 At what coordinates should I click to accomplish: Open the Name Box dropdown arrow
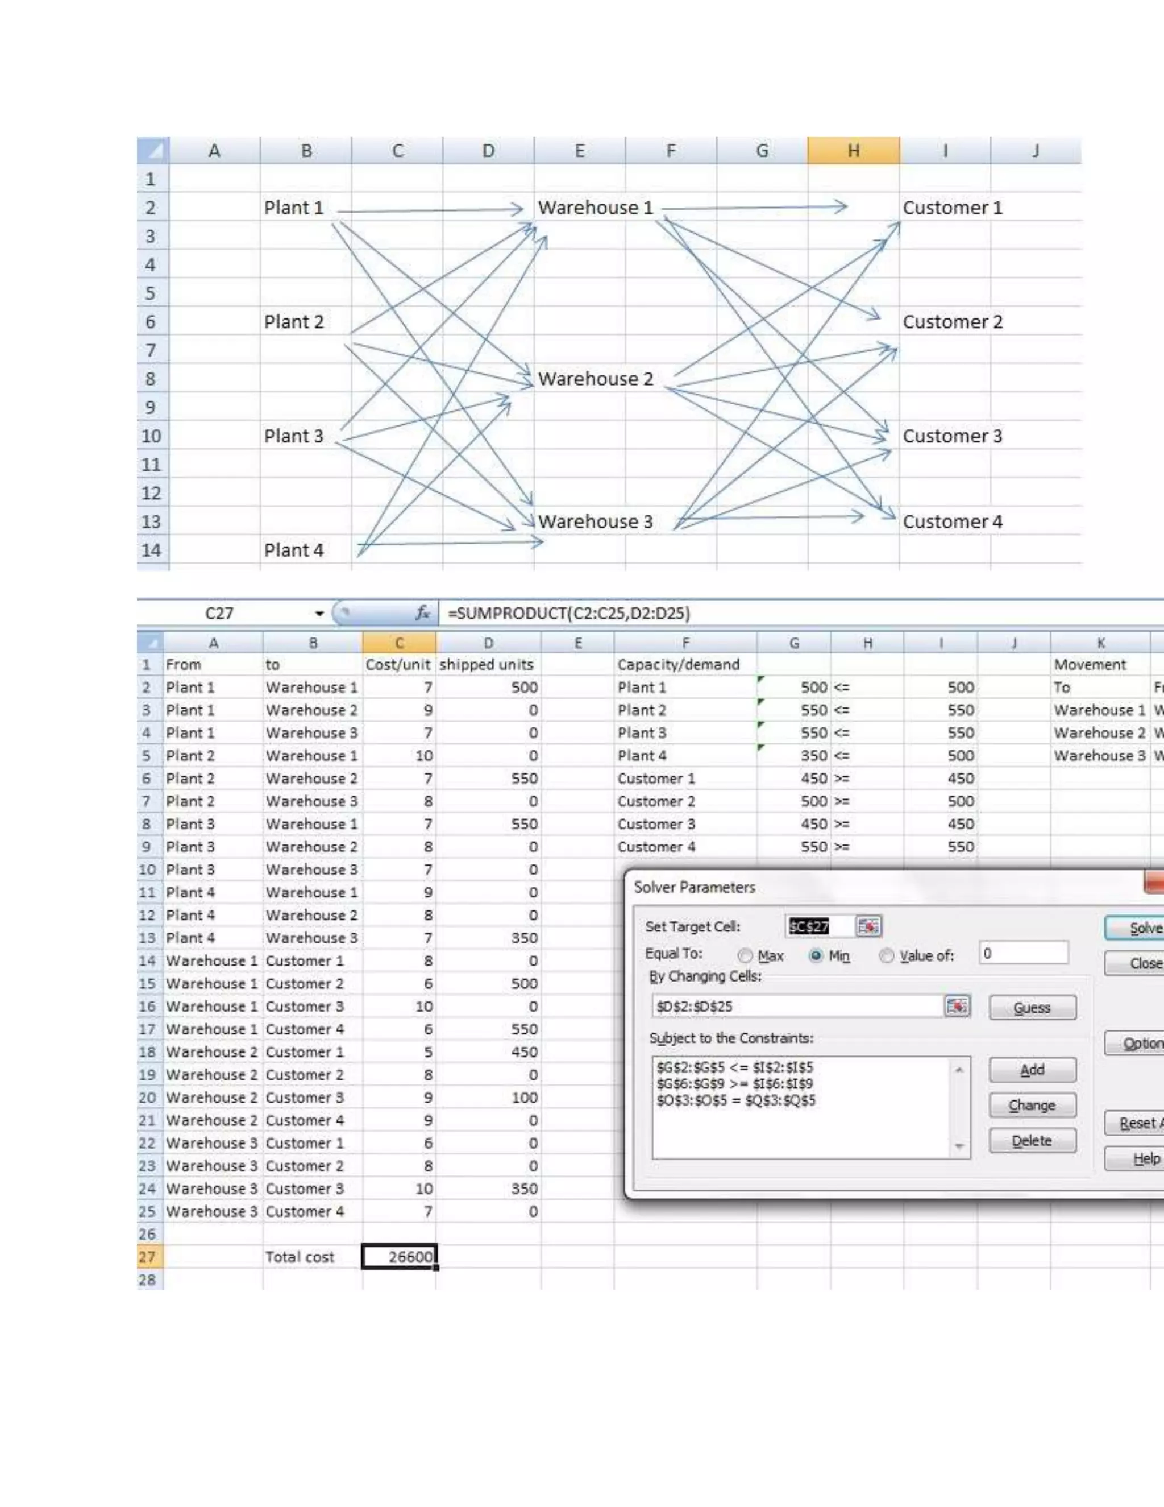[x=319, y=614]
